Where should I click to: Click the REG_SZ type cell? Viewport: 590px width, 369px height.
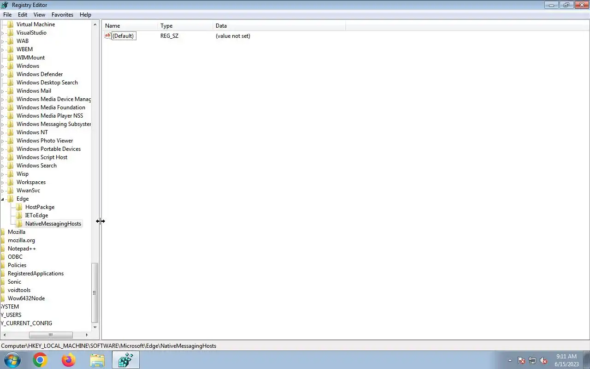pyautogui.click(x=169, y=36)
